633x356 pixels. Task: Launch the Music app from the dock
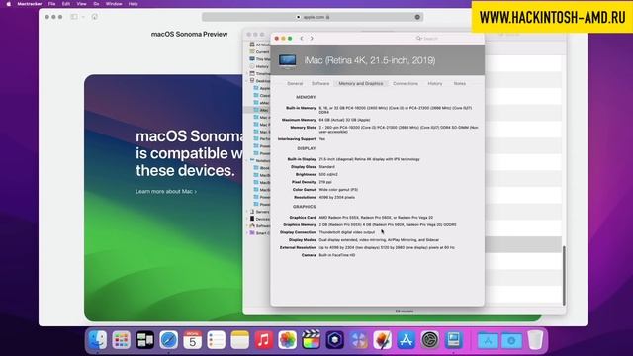(x=264, y=340)
